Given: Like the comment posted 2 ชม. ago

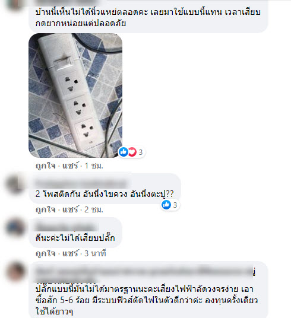Looking at the screenshot, I should [x=45, y=209].
